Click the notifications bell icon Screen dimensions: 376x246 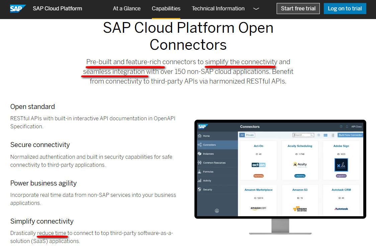(x=347, y=126)
